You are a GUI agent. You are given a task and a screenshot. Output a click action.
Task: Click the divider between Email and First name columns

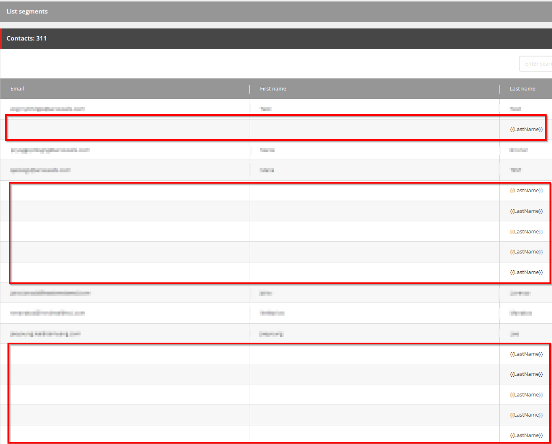249,88
